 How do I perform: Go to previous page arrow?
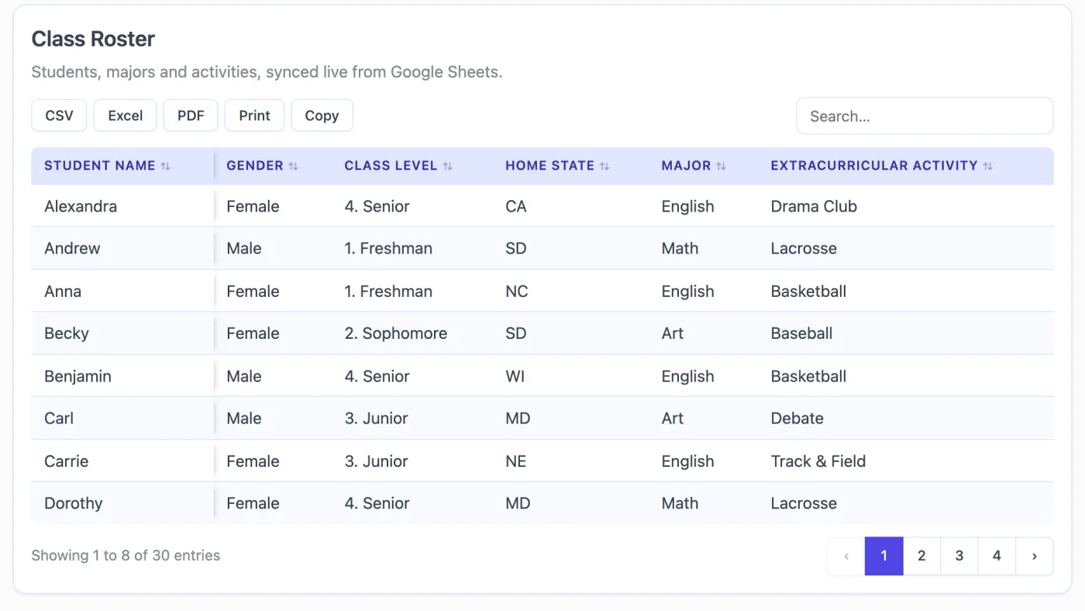(x=846, y=556)
